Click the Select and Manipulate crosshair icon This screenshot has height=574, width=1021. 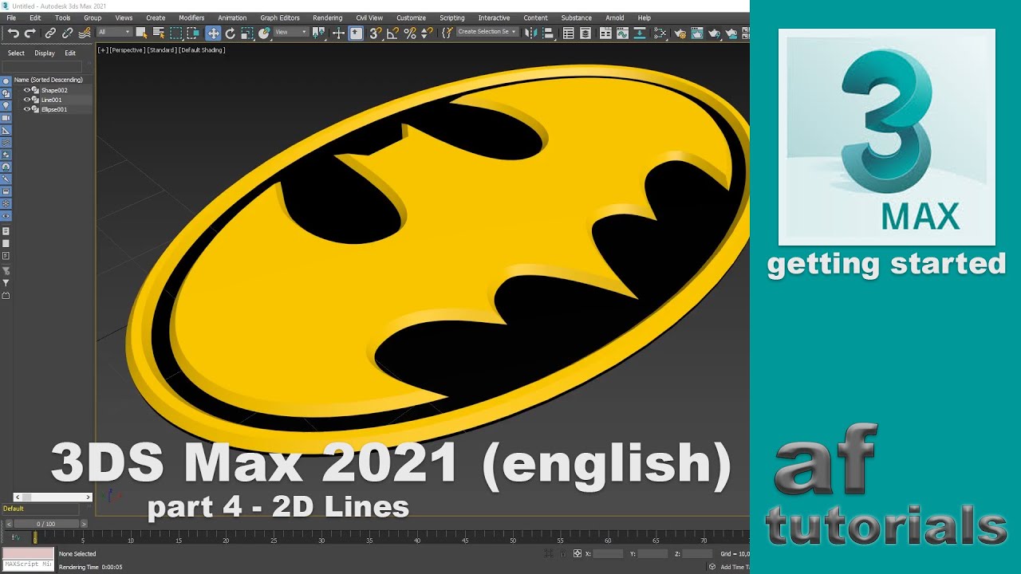point(338,33)
